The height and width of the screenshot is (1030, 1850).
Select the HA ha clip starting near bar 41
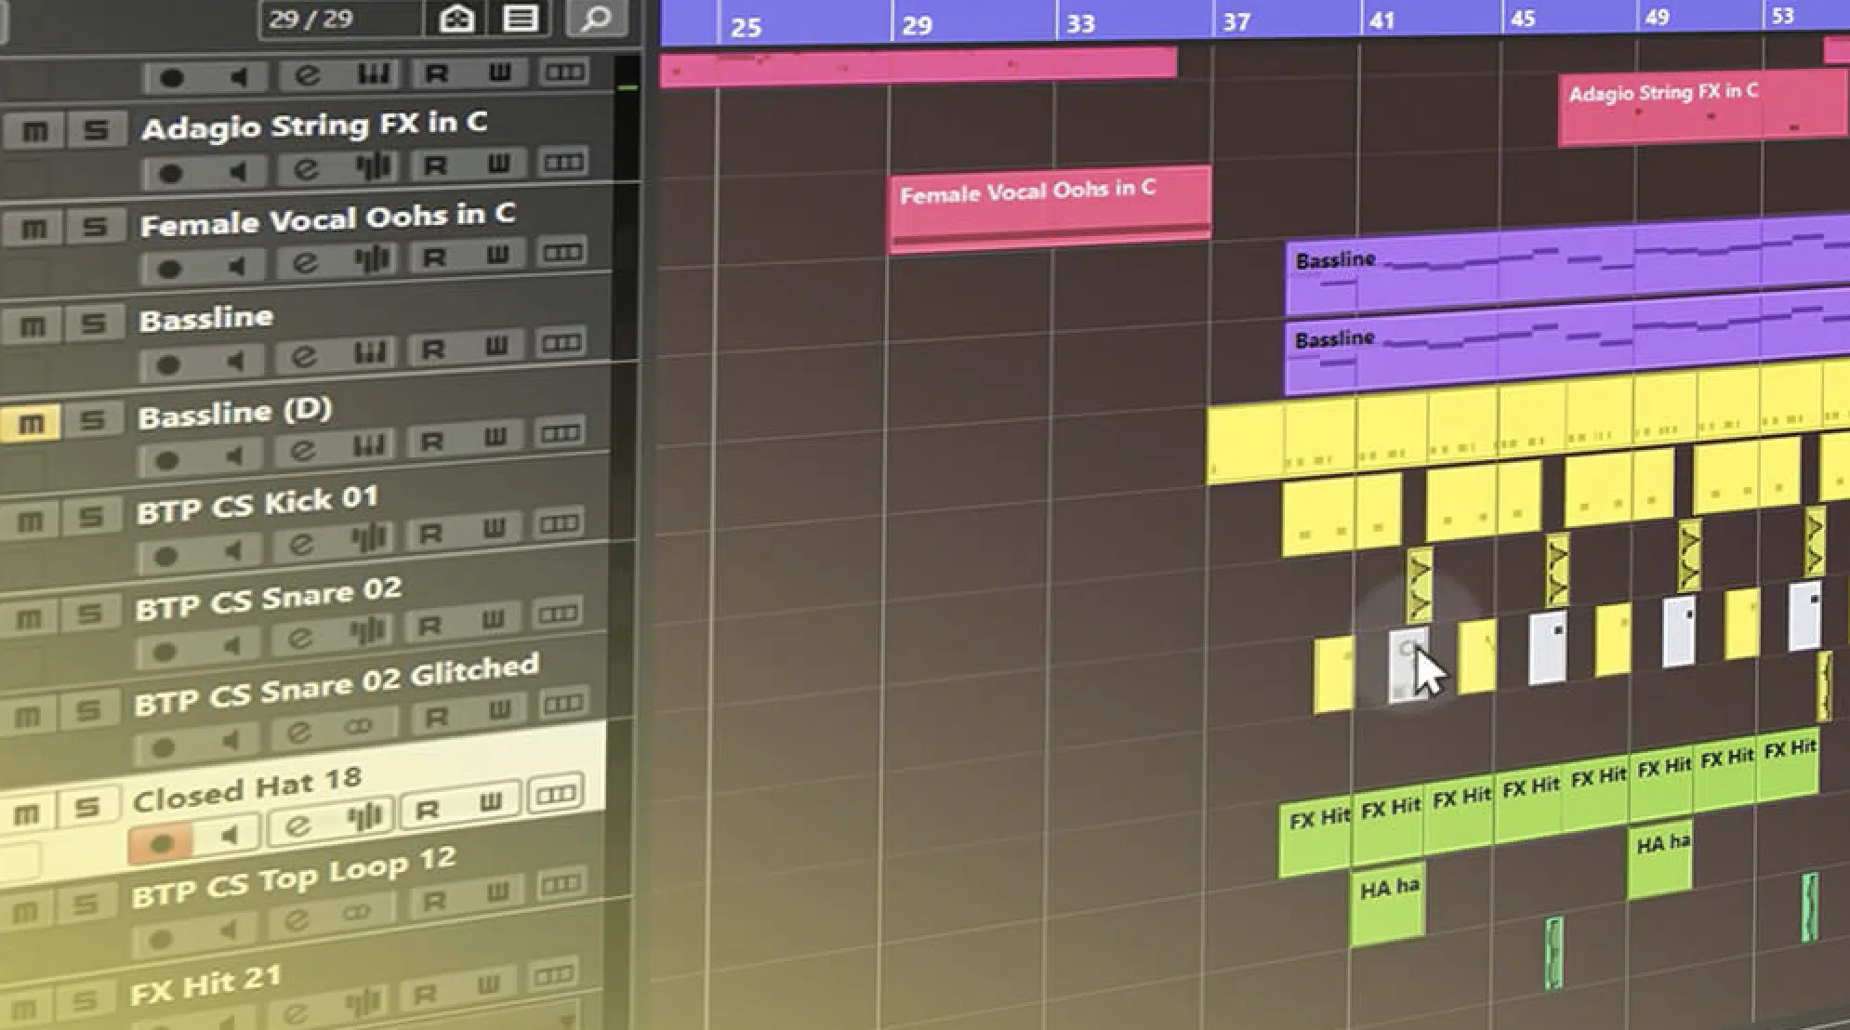tap(1387, 906)
